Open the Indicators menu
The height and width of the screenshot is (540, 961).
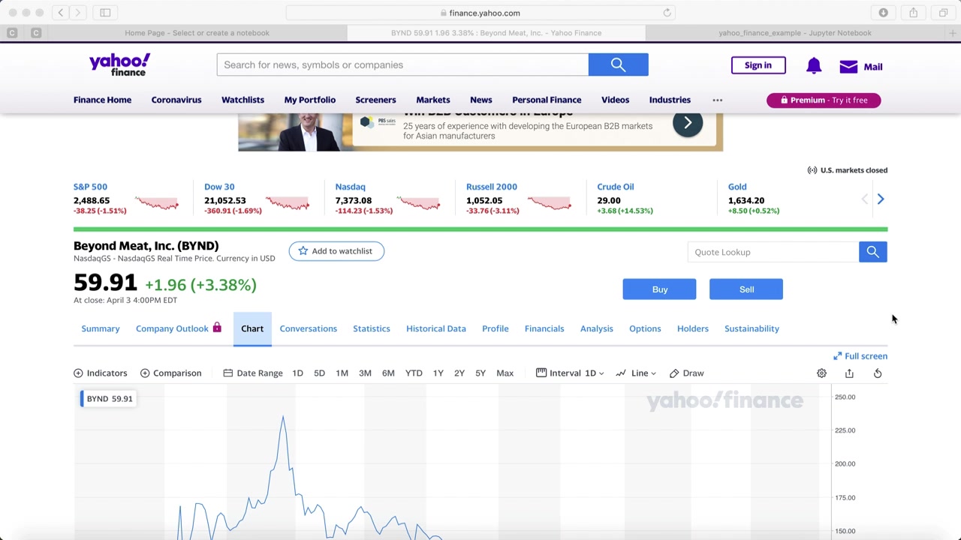pyautogui.click(x=101, y=373)
